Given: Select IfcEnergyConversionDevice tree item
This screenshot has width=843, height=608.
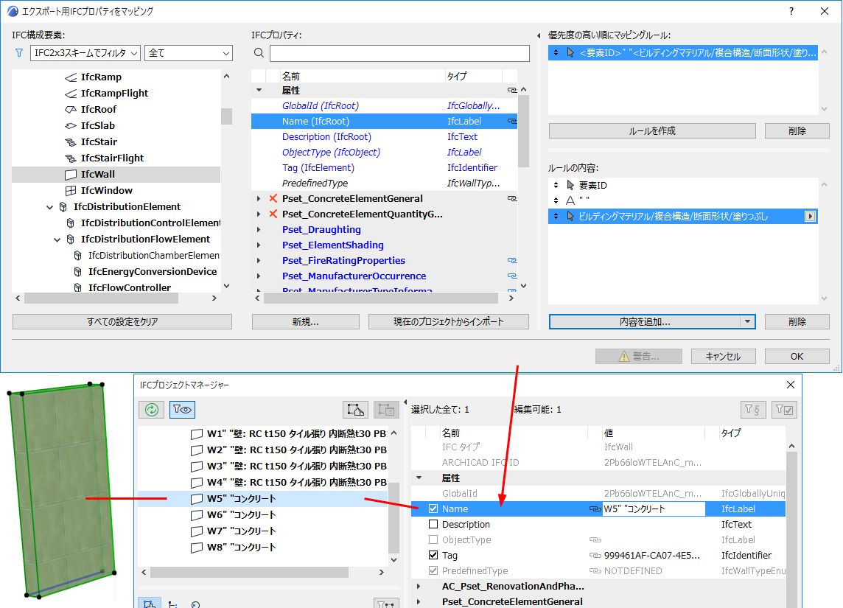Looking at the screenshot, I should 153,271.
